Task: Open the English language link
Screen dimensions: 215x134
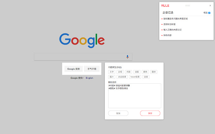Action: 89,78
